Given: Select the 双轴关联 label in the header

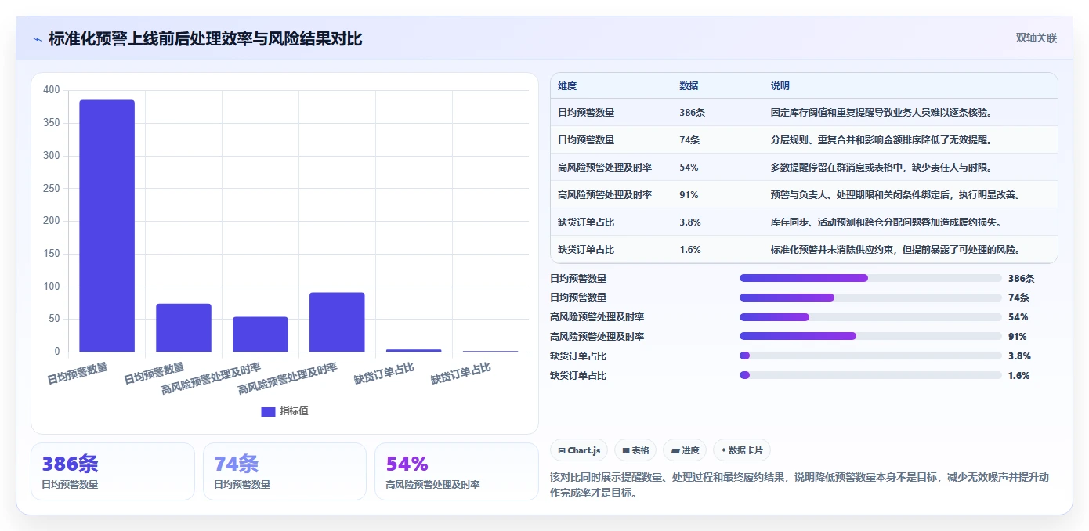Looking at the screenshot, I should tap(1037, 38).
